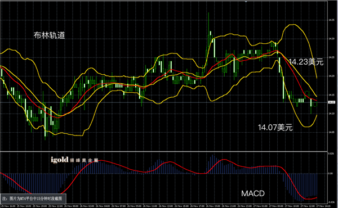
Task: Click the 14.25 price axis label
Action: (x=331, y=57)
